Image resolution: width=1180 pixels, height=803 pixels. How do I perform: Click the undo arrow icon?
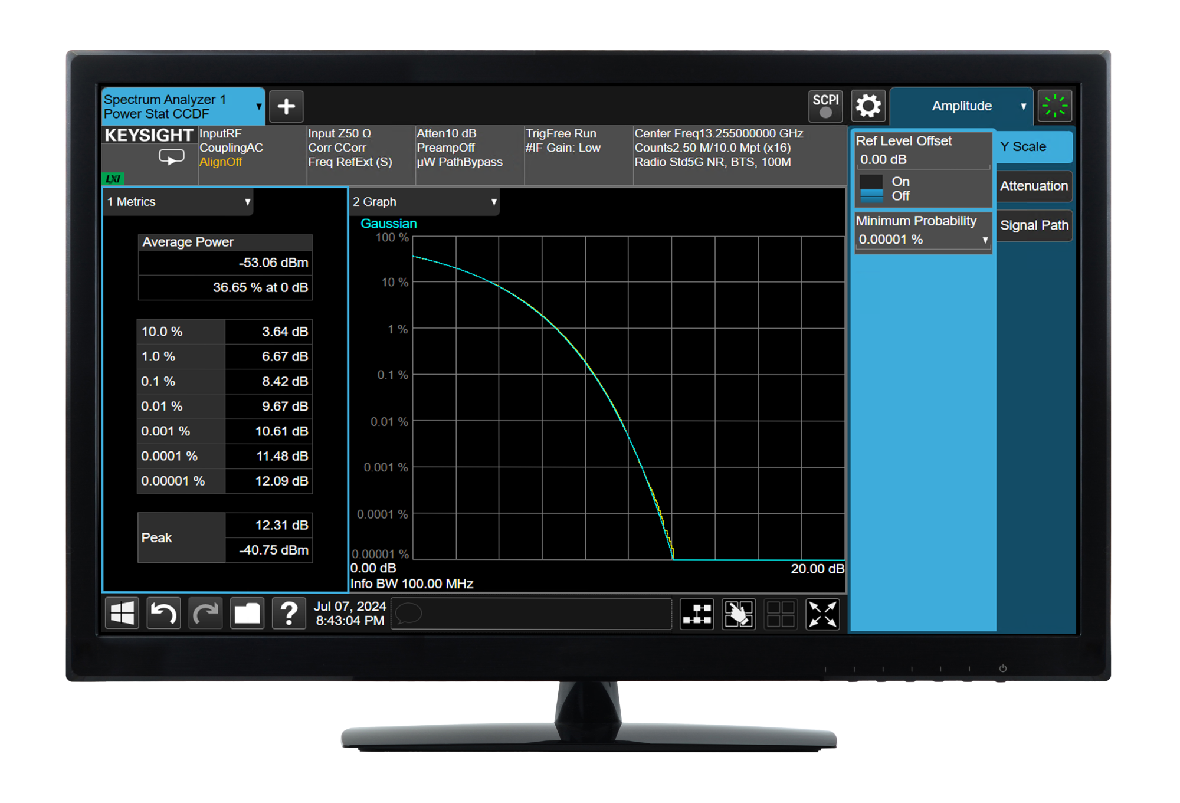[163, 614]
